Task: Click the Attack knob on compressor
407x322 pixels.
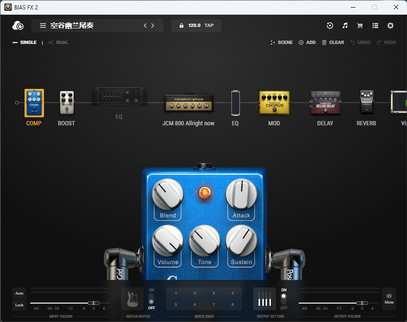Action: 242,194
